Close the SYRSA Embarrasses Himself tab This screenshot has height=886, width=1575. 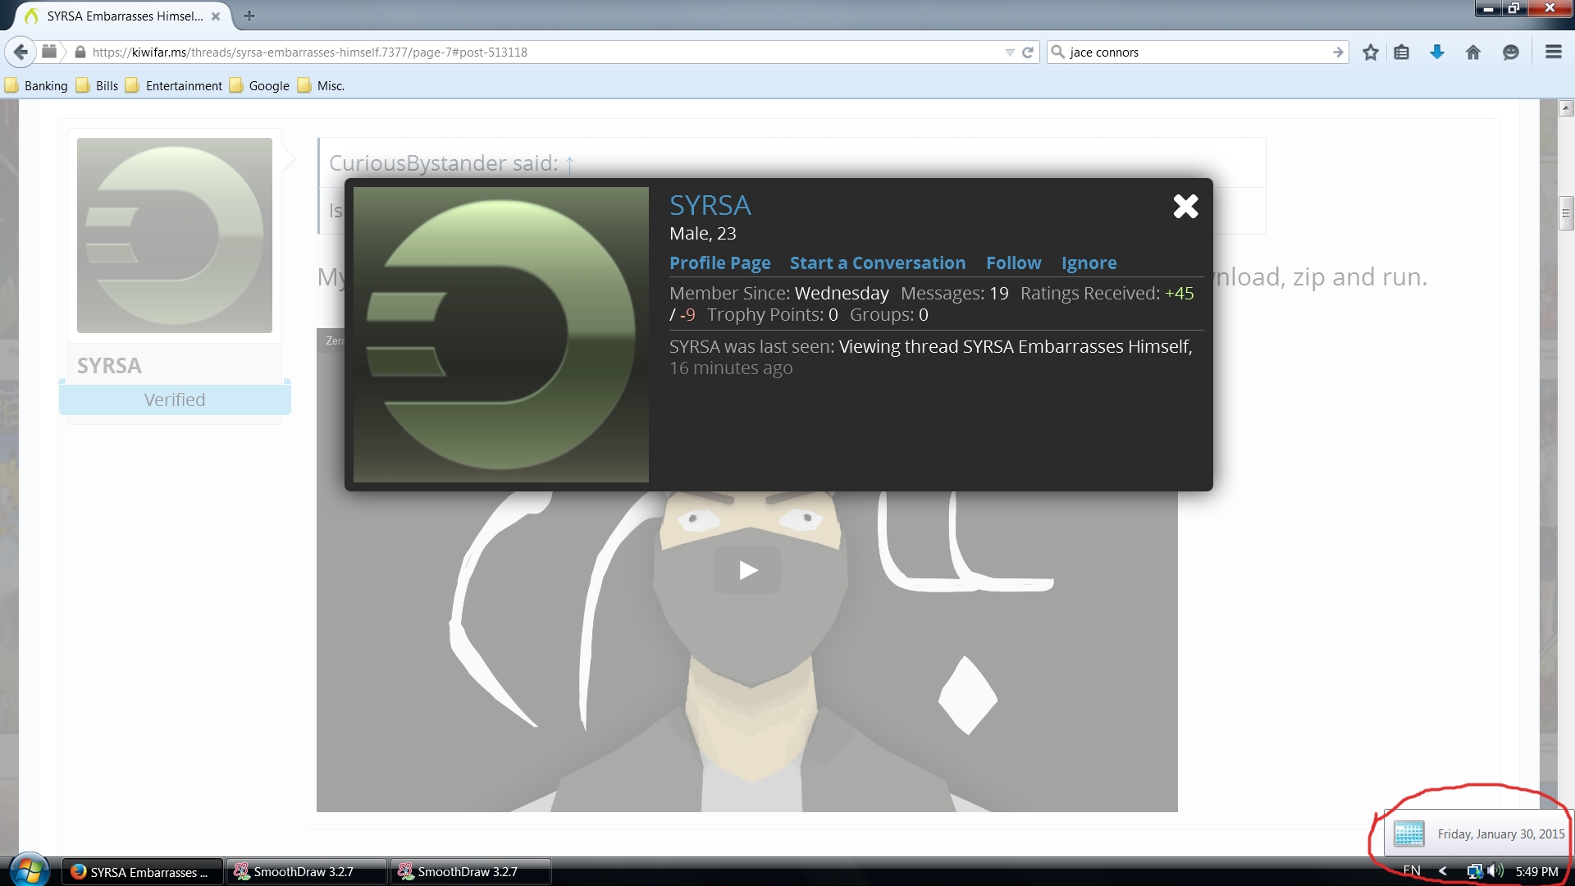click(216, 16)
